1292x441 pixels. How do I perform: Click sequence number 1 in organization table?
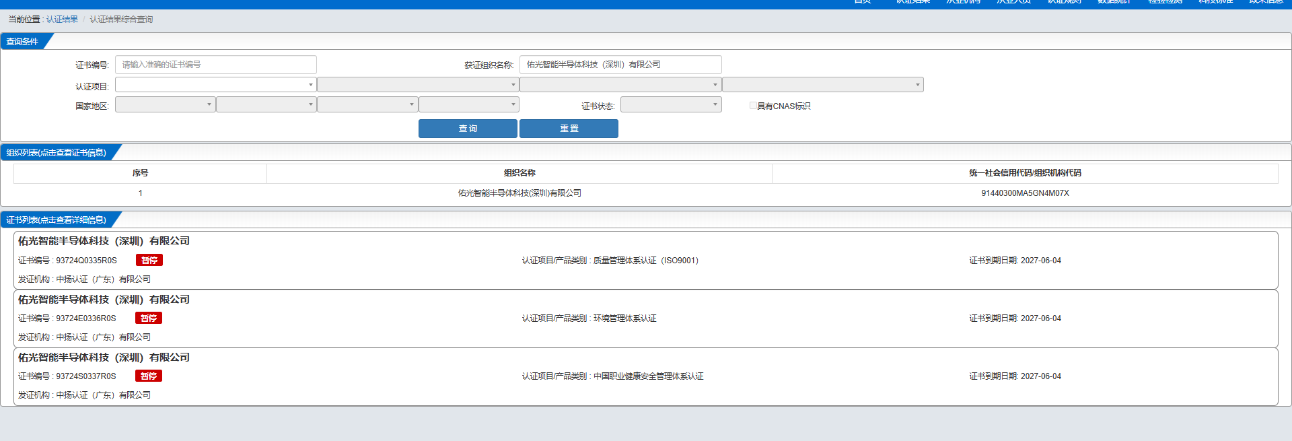coord(140,193)
